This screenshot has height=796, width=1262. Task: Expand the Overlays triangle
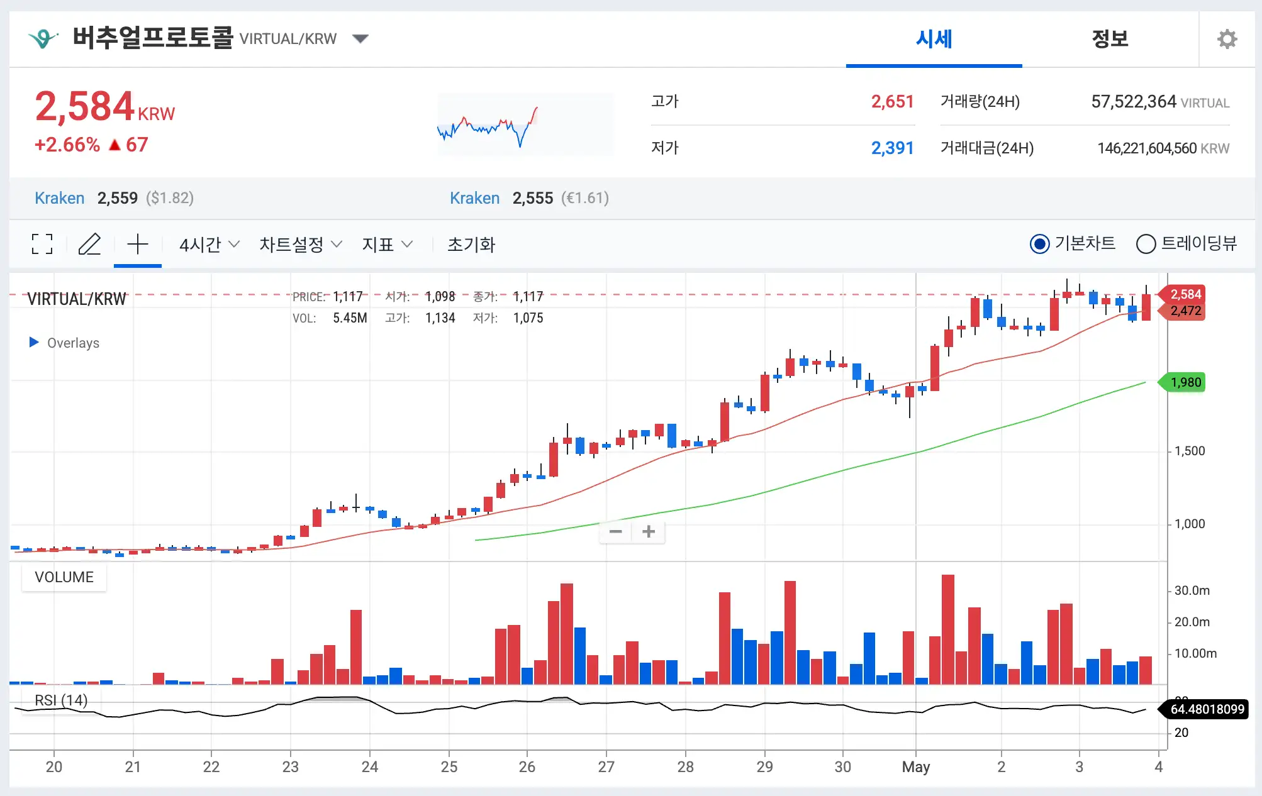click(34, 342)
